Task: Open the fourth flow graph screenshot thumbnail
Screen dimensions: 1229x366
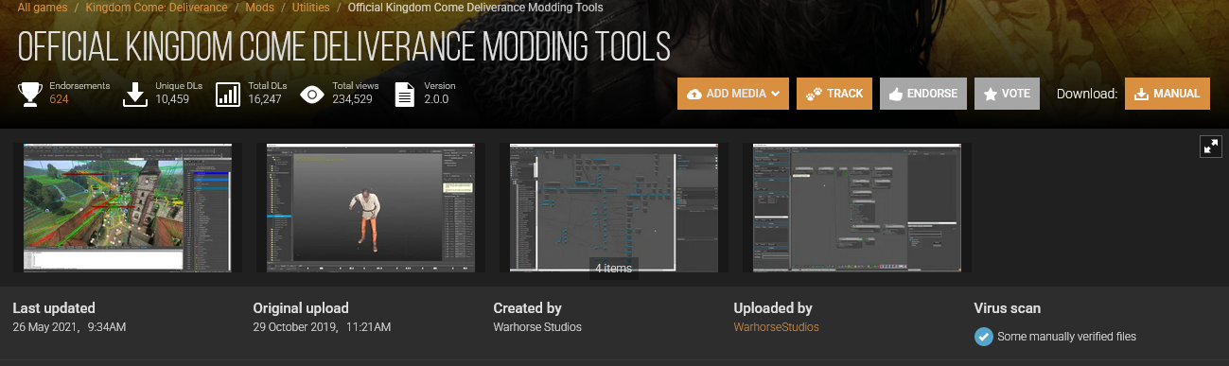Action: coord(856,208)
